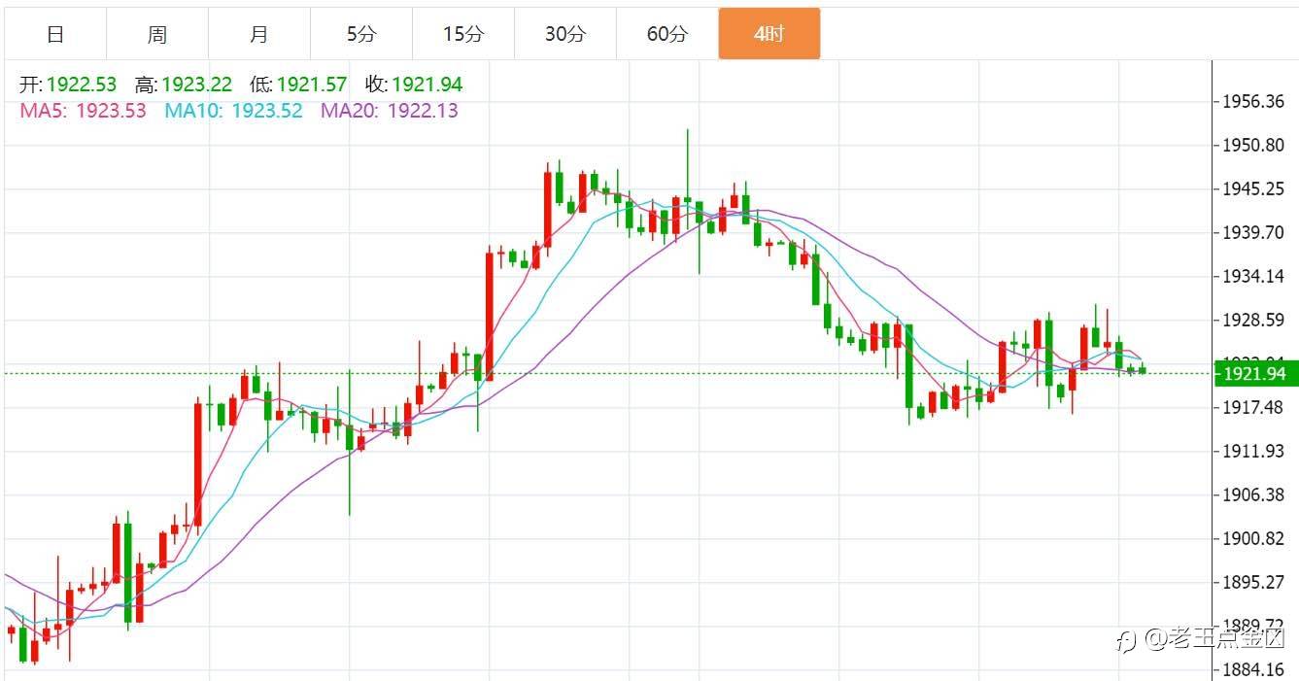Click the open price 1922.53 readout
This screenshot has height=681, width=1299.
[68, 85]
